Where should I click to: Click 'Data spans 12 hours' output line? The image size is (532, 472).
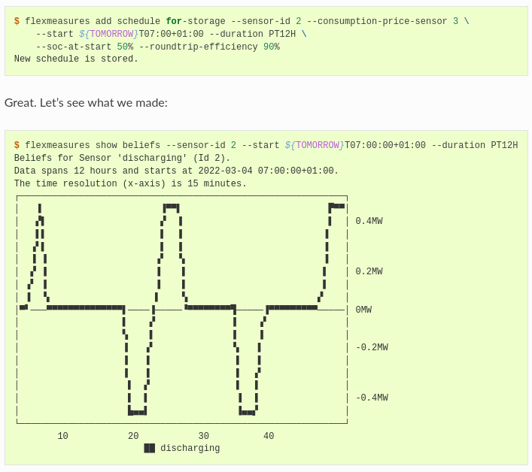176,171
